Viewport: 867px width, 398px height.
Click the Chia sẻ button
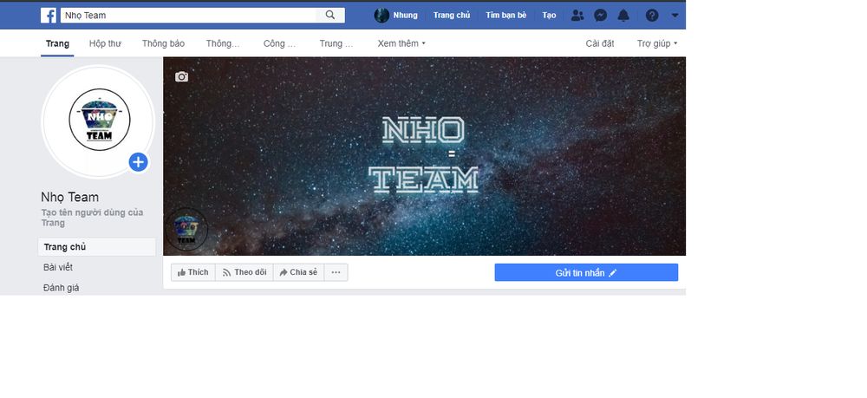click(298, 272)
